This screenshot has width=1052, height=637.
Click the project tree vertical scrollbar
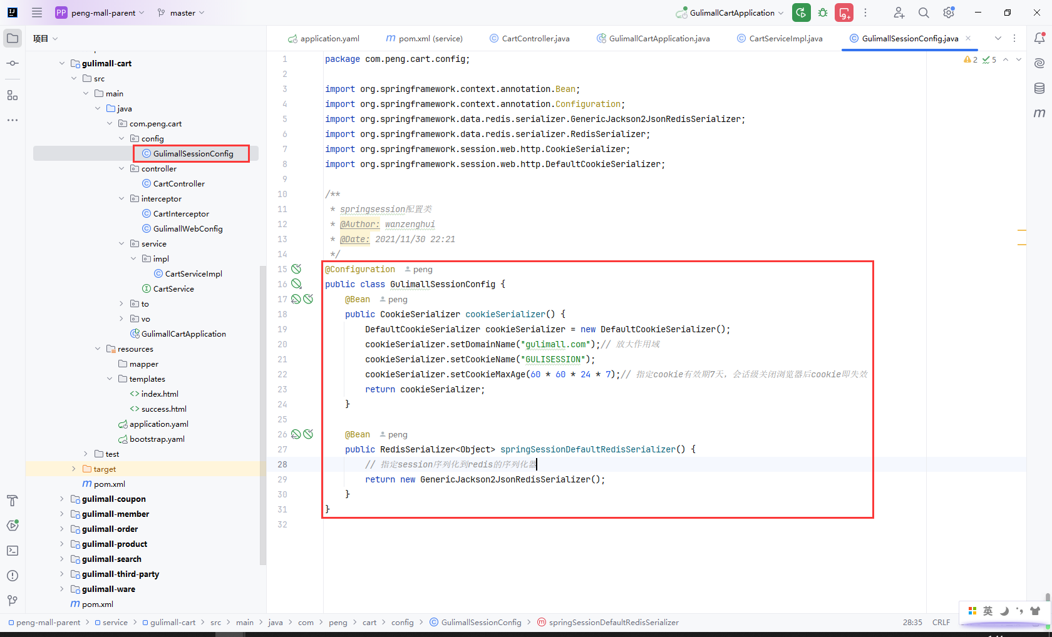point(263,414)
